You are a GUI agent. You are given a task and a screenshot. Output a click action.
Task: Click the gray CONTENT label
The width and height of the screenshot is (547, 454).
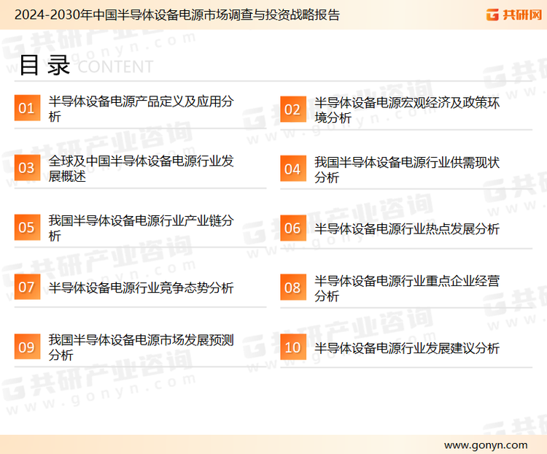coord(115,66)
